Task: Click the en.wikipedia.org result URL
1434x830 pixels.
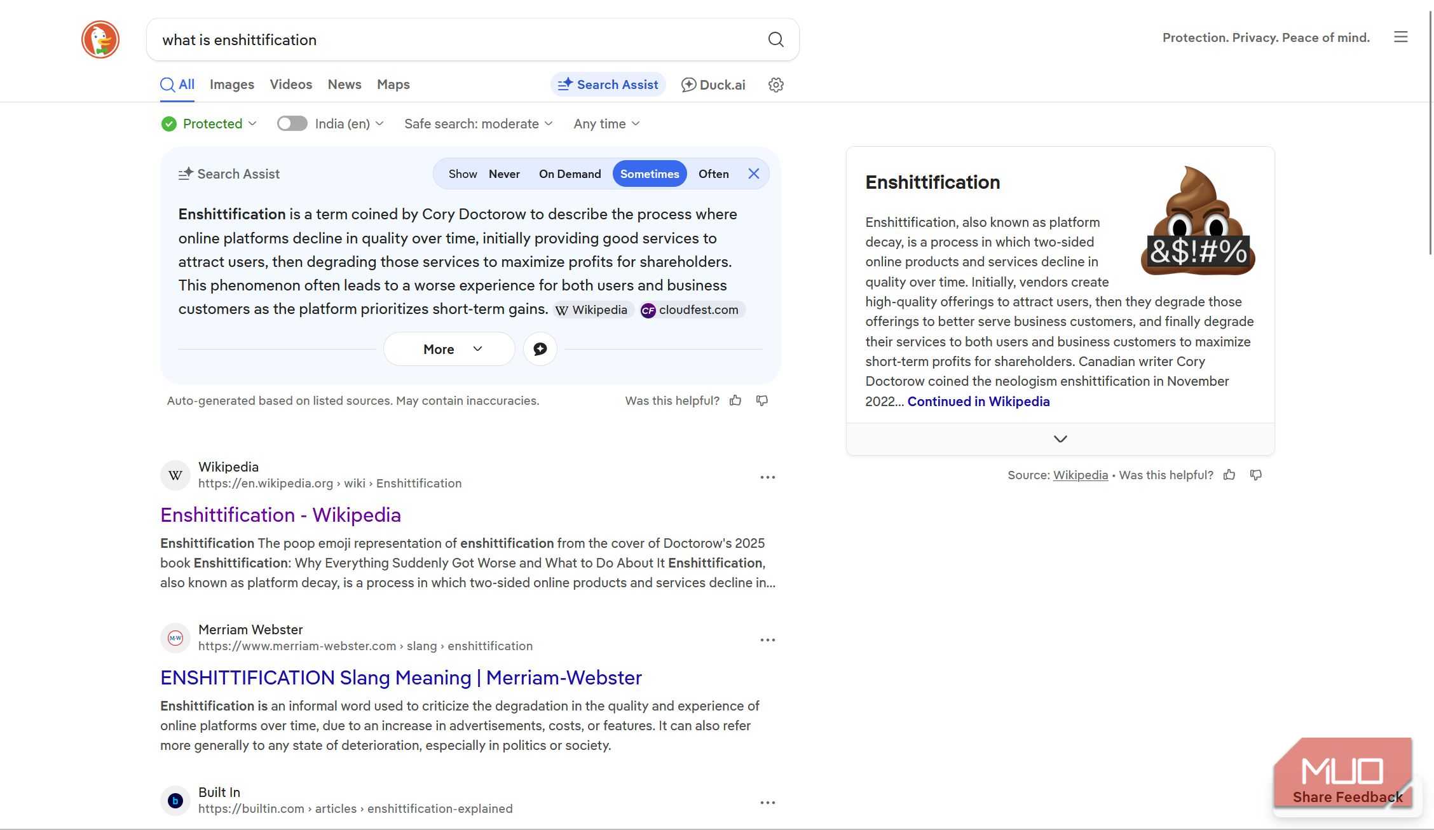Action: pos(330,484)
